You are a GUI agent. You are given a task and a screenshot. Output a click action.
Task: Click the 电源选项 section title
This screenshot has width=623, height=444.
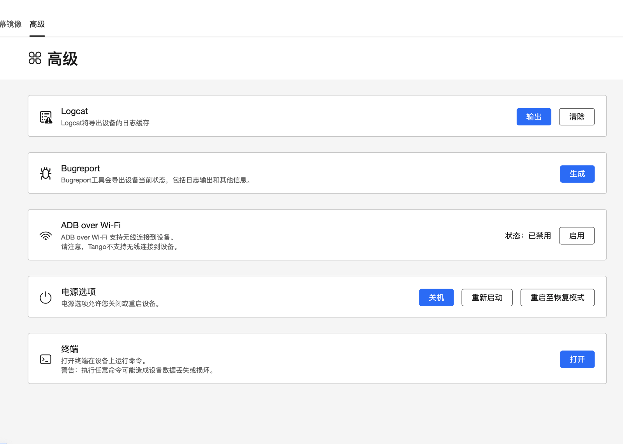point(79,292)
